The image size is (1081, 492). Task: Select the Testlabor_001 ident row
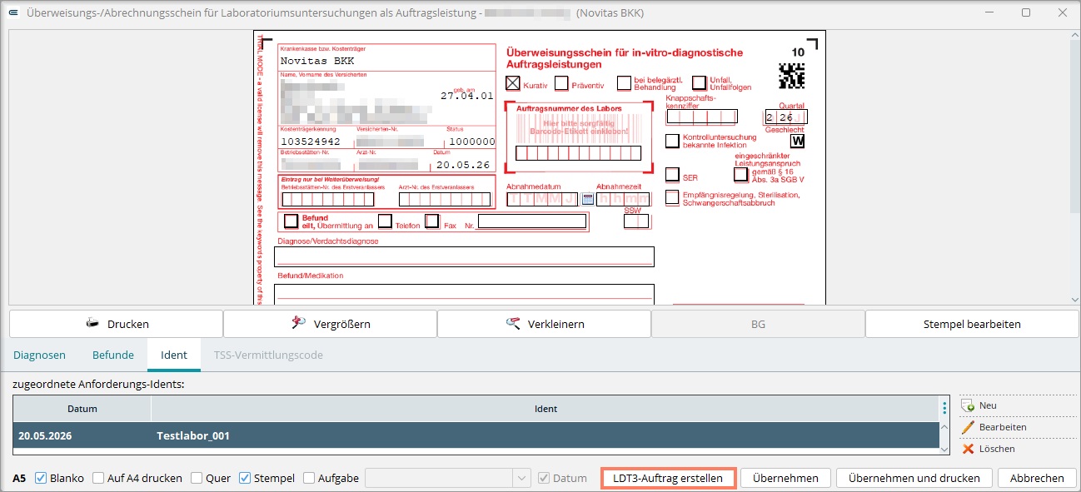475,435
